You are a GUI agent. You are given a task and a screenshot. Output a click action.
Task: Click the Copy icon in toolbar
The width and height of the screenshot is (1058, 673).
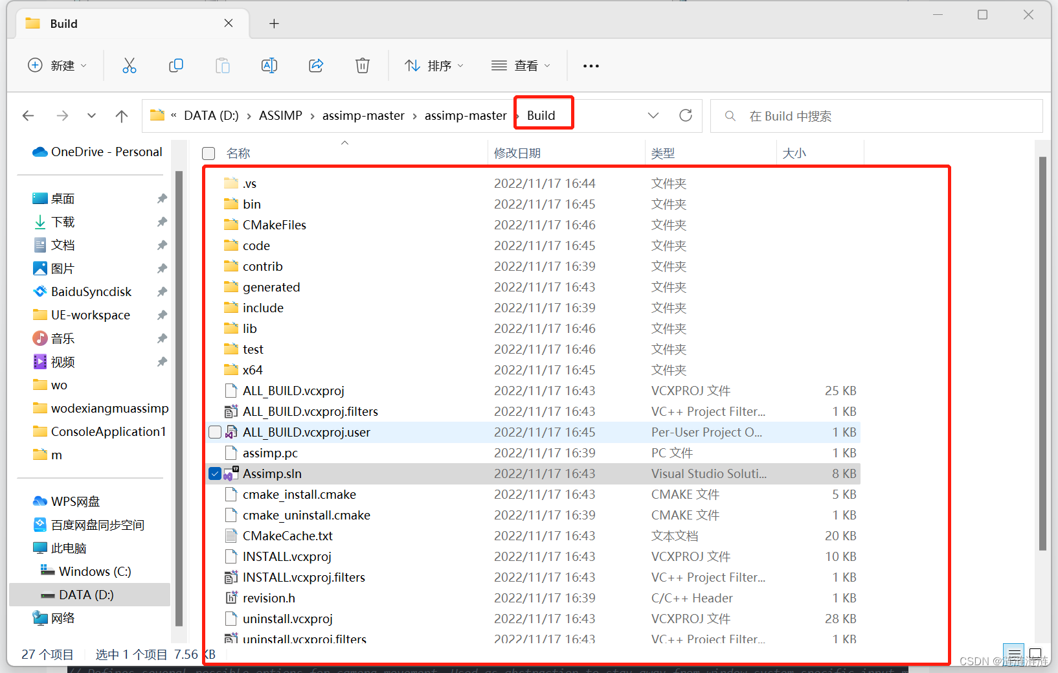[x=176, y=65]
